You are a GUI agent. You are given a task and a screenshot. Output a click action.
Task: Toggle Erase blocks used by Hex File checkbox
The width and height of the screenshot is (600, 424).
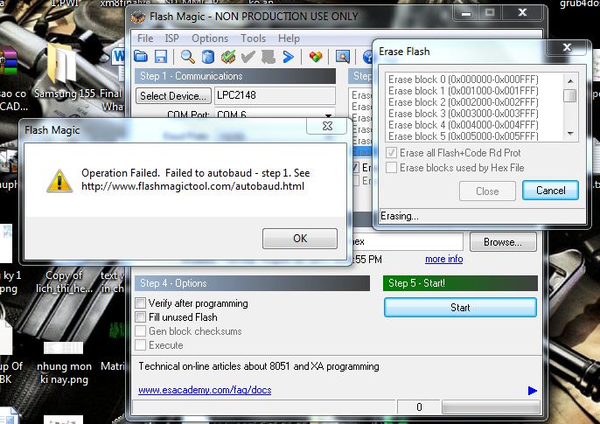(x=391, y=168)
